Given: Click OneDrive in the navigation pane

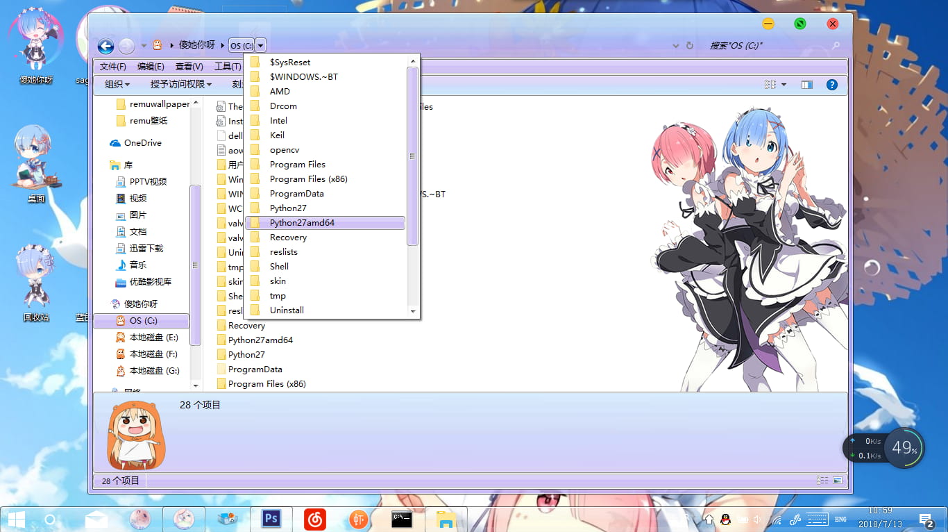Looking at the screenshot, I should tap(142, 143).
